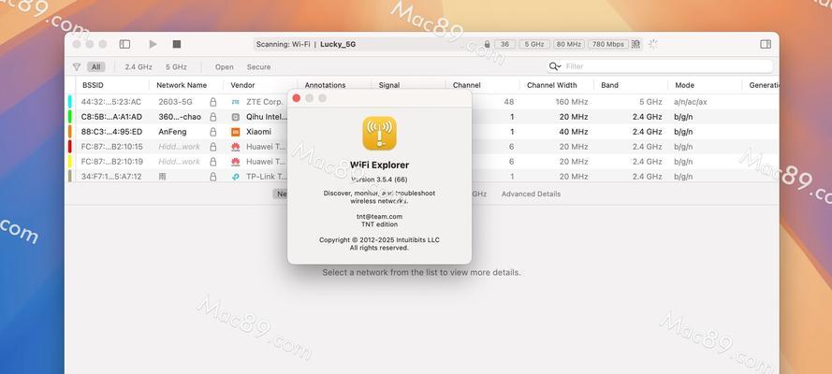The width and height of the screenshot is (832, 374).
Task: Toggle the Secure networks filter
Action: (258, 66)
